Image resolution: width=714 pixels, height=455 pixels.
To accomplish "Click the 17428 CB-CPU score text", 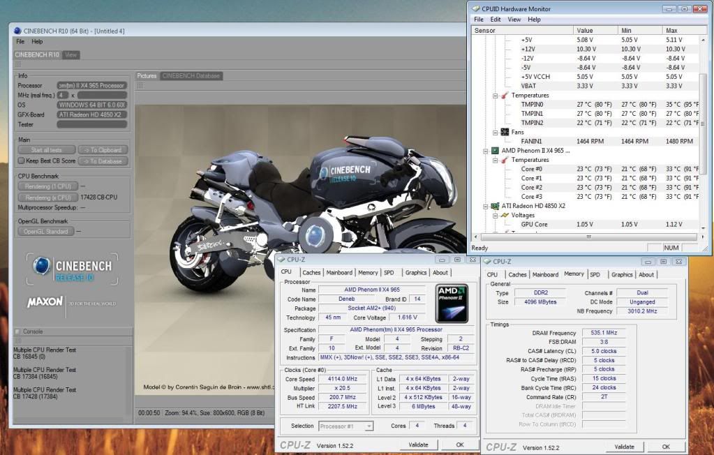I will coord(99,197).
